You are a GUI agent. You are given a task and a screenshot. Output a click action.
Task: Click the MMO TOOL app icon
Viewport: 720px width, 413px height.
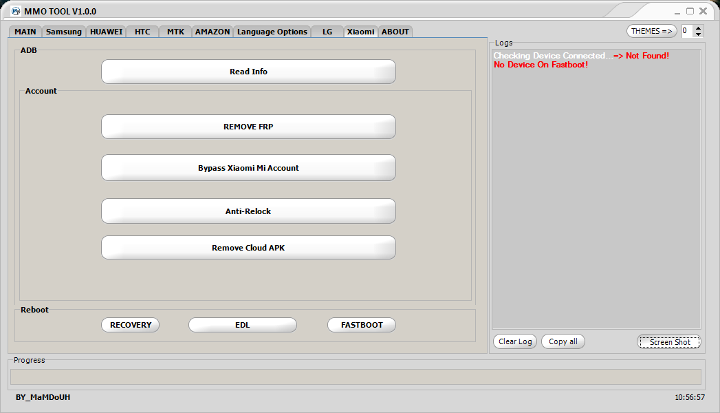pos(16,11)
